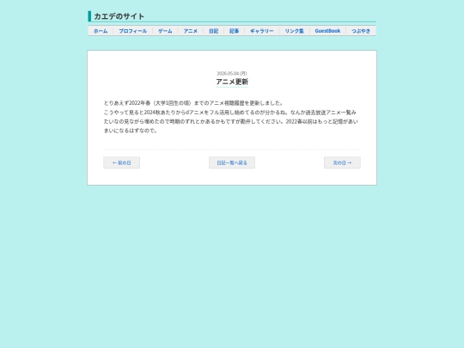The image size is (464, 348).
Task: Open the GuestBook page
Action: click(327, 31)
